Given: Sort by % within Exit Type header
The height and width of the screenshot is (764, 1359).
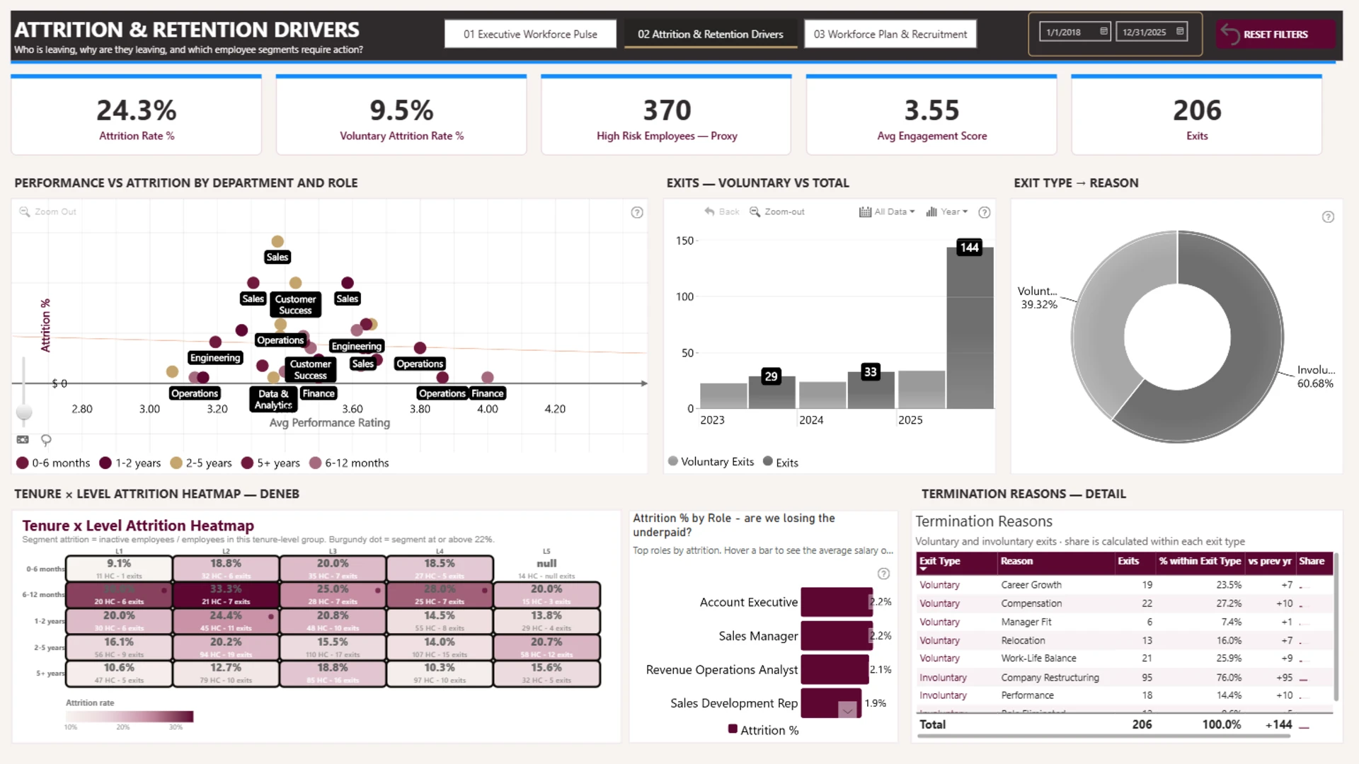Looking at the screenshot, I should point(1200,561).
